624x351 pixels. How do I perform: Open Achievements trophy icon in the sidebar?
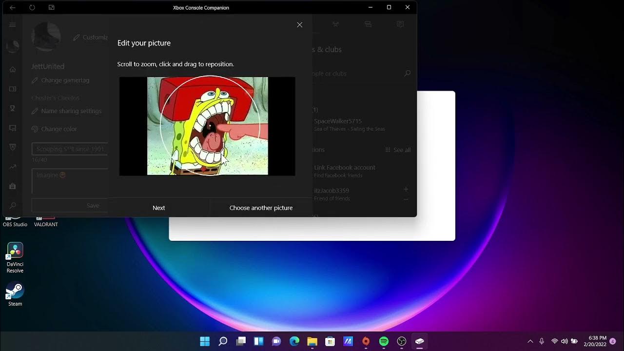[x=13, y=108]
